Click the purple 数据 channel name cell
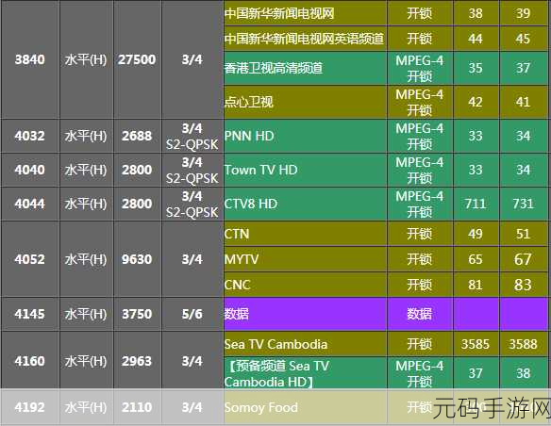551x426 pixels. pyautogui.click(x=305, y=314)
